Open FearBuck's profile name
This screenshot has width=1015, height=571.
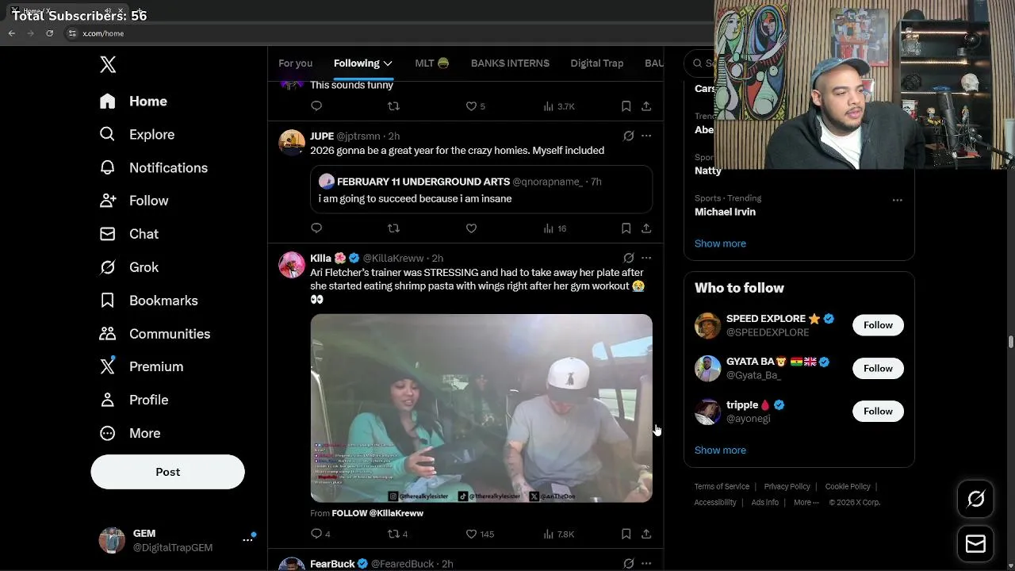coord(332,564)
